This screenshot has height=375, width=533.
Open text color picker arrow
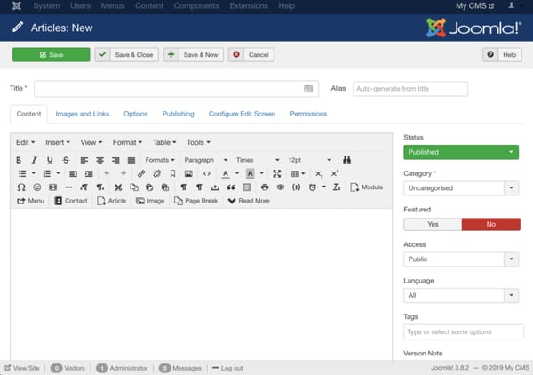pyautogui.click(x=237, y=174)
